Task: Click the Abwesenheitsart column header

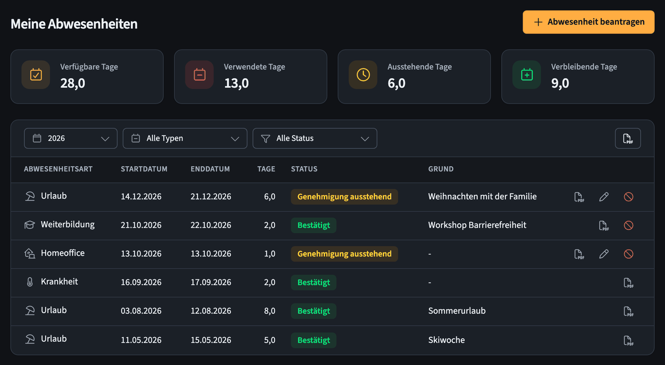Action: [58, 169]
